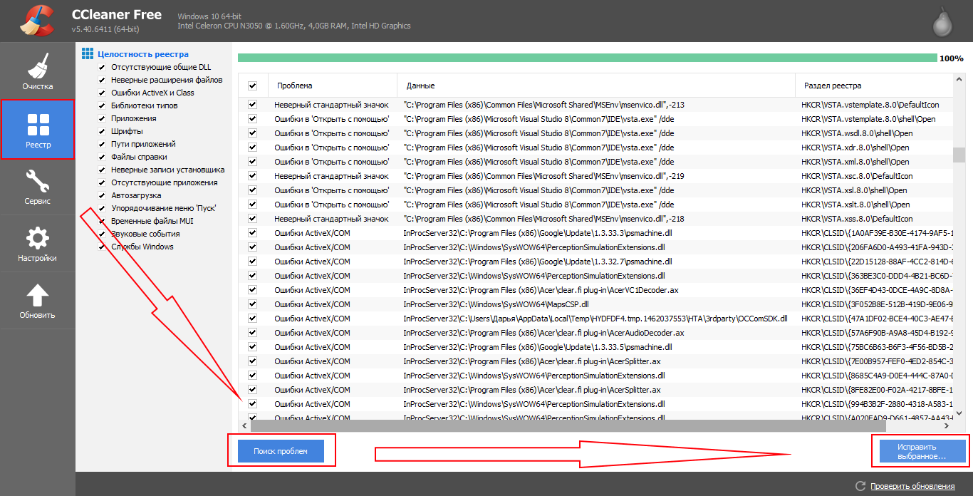Open the Сервис tools section
Viewport: 973px width, 496px height.
coord(37,186)
